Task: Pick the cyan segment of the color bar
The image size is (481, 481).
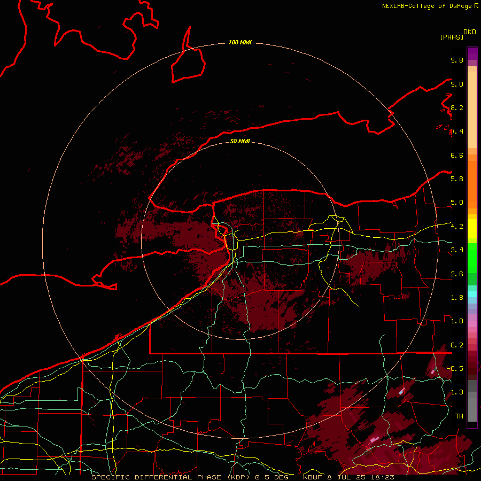Action: tap(472, 294)
